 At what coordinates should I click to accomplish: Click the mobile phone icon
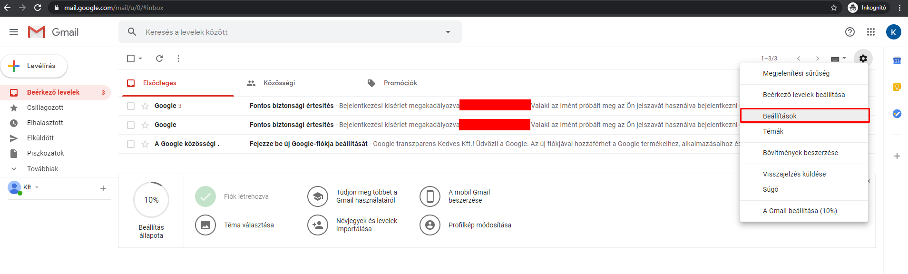point(430,196)
